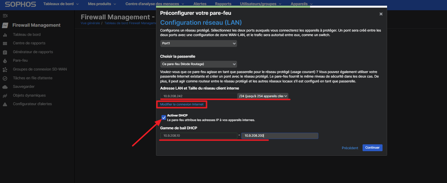Open Groupes de connexion SD-WAN in sidebar
This screenshot has width=447, height=183.
40,69
